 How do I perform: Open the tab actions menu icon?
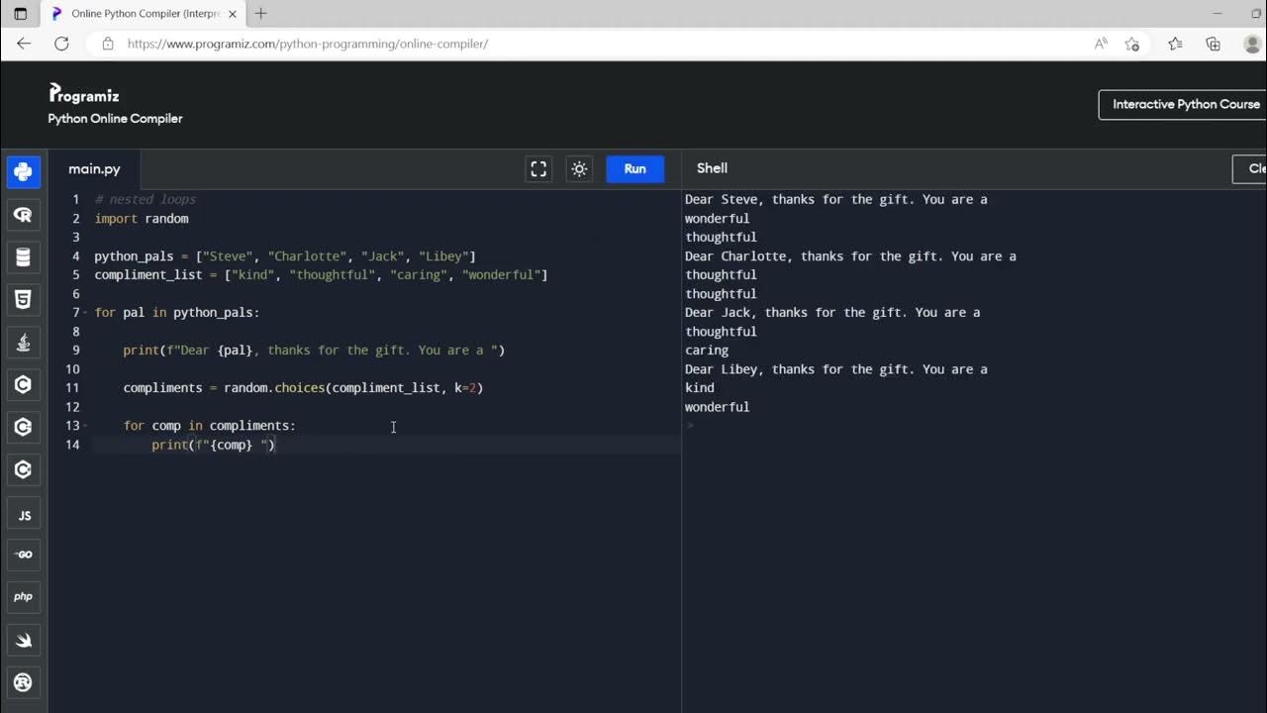point(21,14)
